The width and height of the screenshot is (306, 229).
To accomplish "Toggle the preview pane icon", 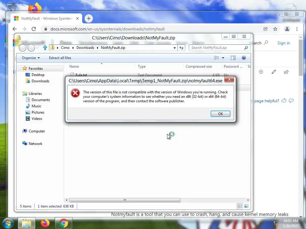I will [233, 58].
